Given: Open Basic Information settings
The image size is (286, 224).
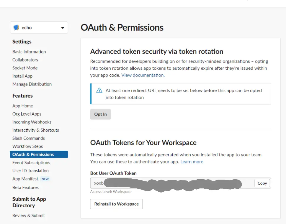Looking at the screenshot, I should [29, 52].
